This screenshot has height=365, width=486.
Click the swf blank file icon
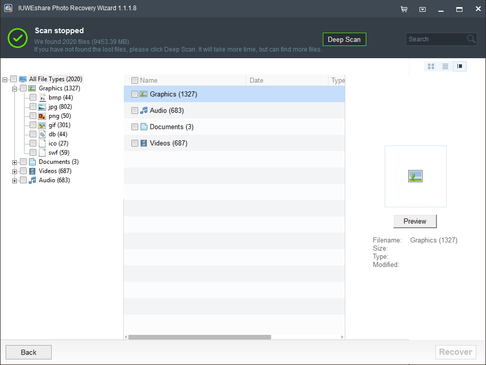point(42,153)
